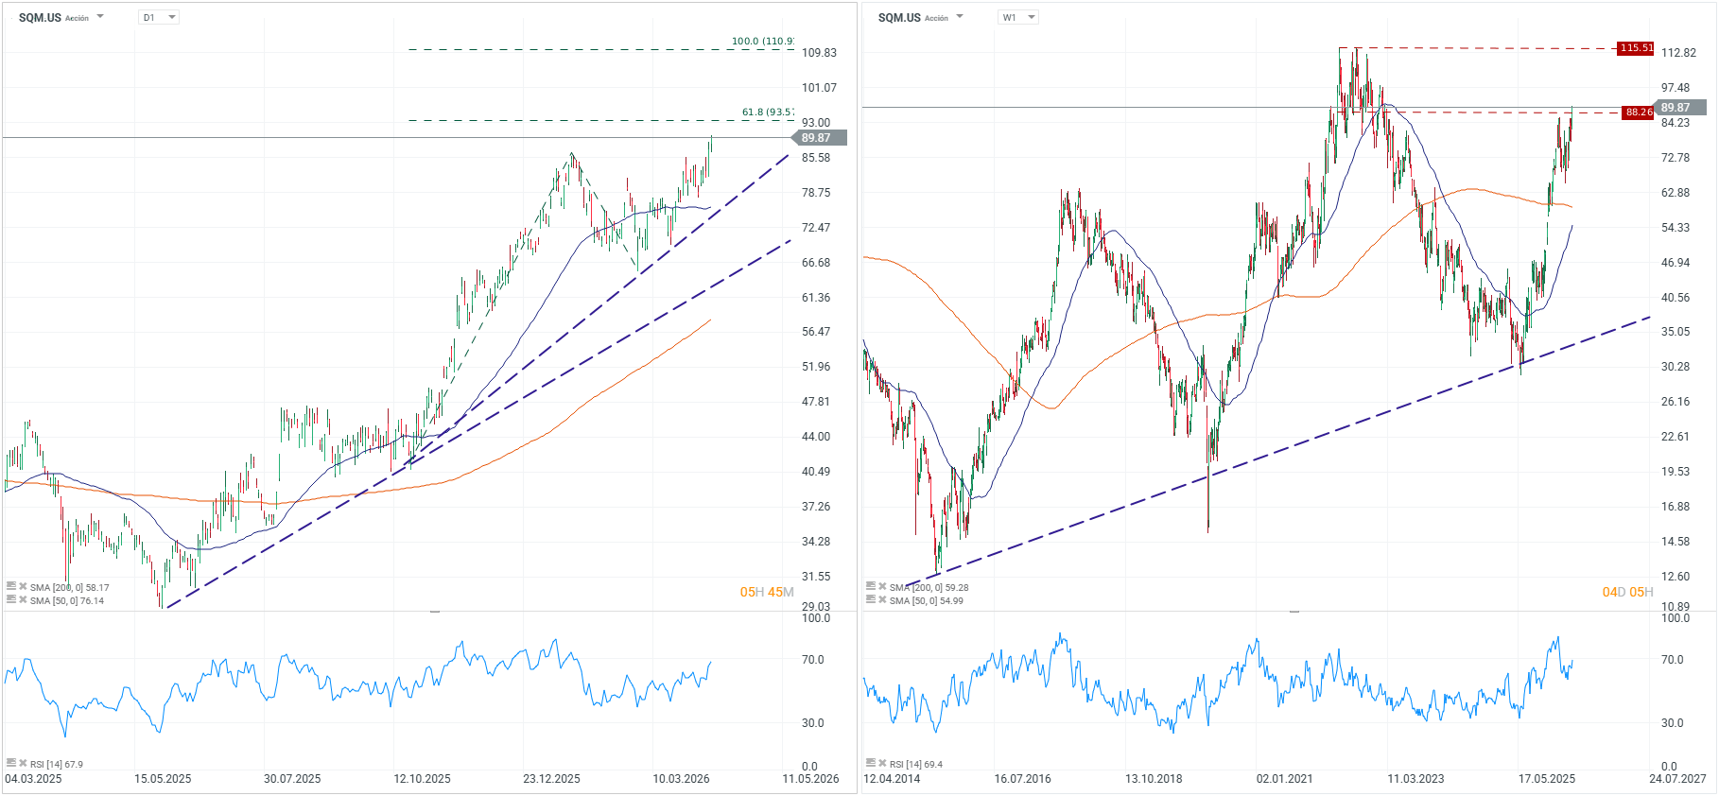
Task: Remove SMA 50 indicator from daily chart
Action: coord(23,600)
